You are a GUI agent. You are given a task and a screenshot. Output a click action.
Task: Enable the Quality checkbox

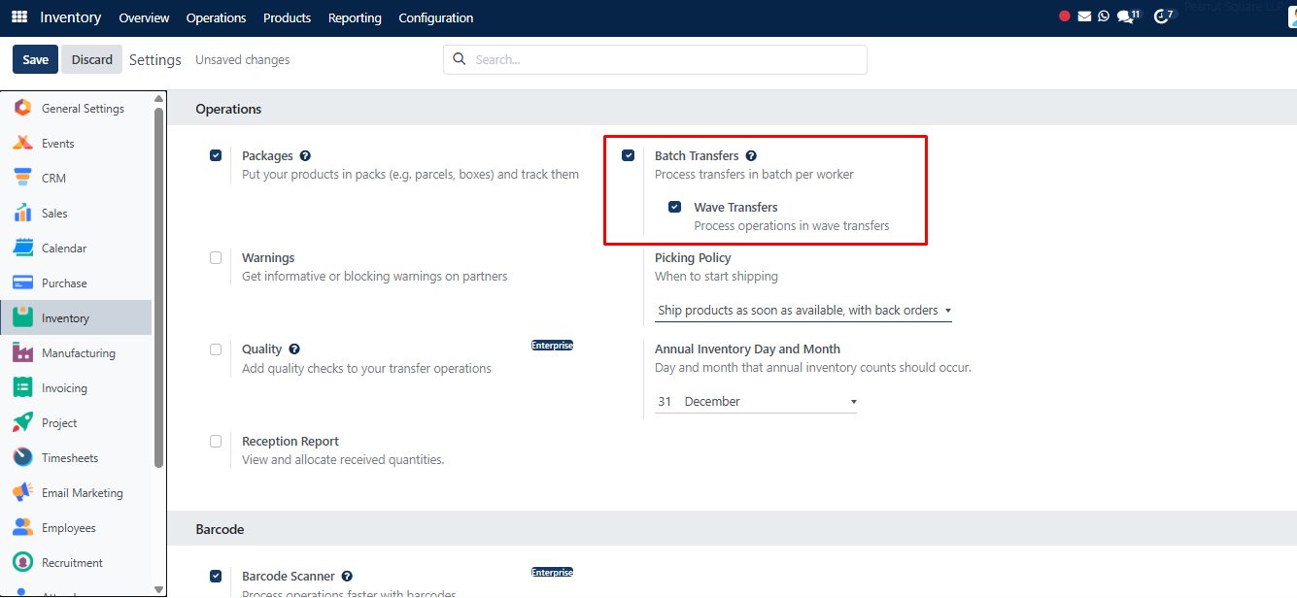click(x=216, y=349)
